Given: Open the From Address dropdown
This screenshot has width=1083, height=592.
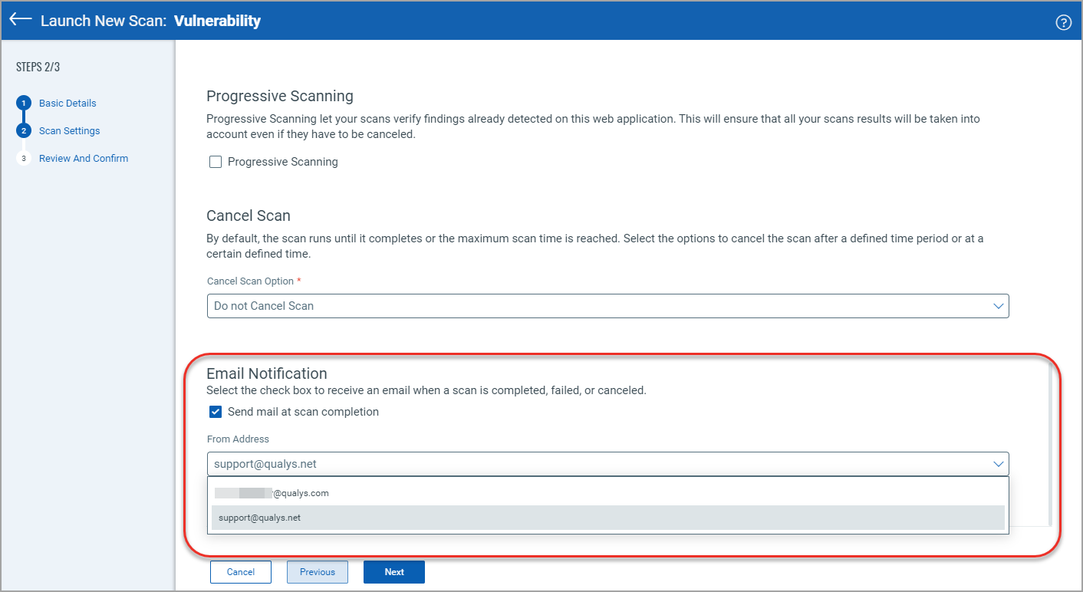Looking at the screenshot, I should point(607,464).
